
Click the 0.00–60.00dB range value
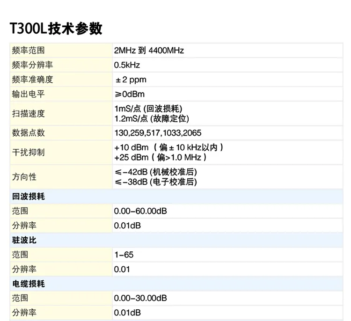click(140, 211)
